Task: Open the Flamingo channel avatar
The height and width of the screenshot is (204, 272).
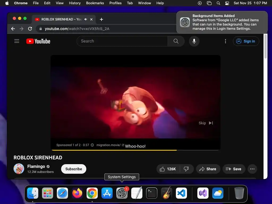Action: point(19,169)
